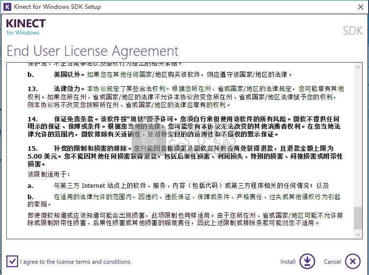The image size is (369, 275).
Task: Click the Kinect K icon in title bar
Action: pyautogui.click(x=7, y=6)
